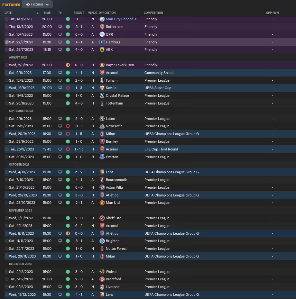Tick the checkbox for Tue 4/7/2023 fixture
This screenshot has width=296, height=299.
[6, 19]
